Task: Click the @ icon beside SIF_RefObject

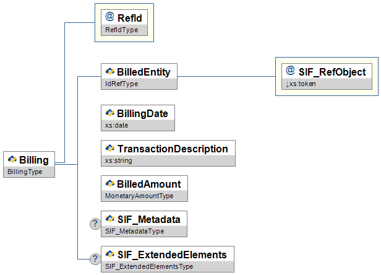Action: click(290, 71)
